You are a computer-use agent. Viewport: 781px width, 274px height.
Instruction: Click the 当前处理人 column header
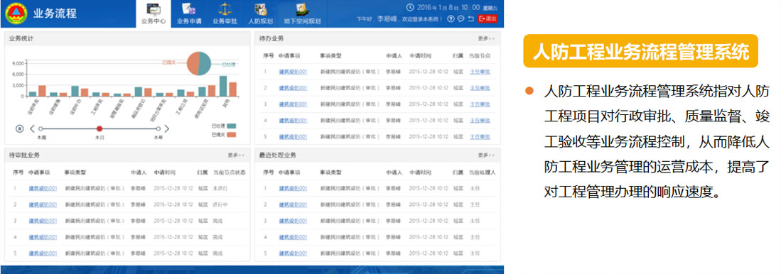coord(482,172)
